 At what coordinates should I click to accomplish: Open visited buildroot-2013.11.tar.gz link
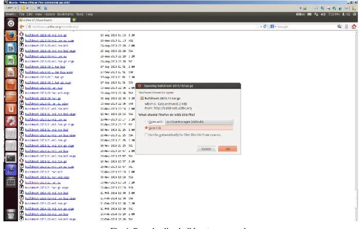click(43, 182)
